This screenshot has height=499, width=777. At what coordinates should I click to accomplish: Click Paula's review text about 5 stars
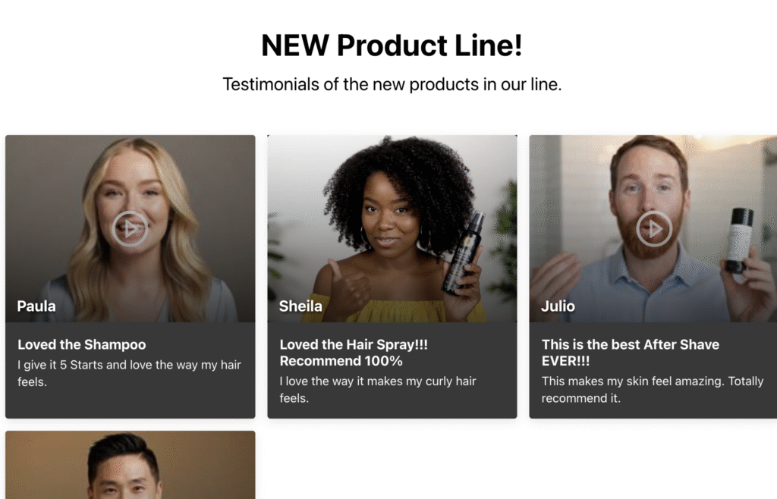coord(129,373)
